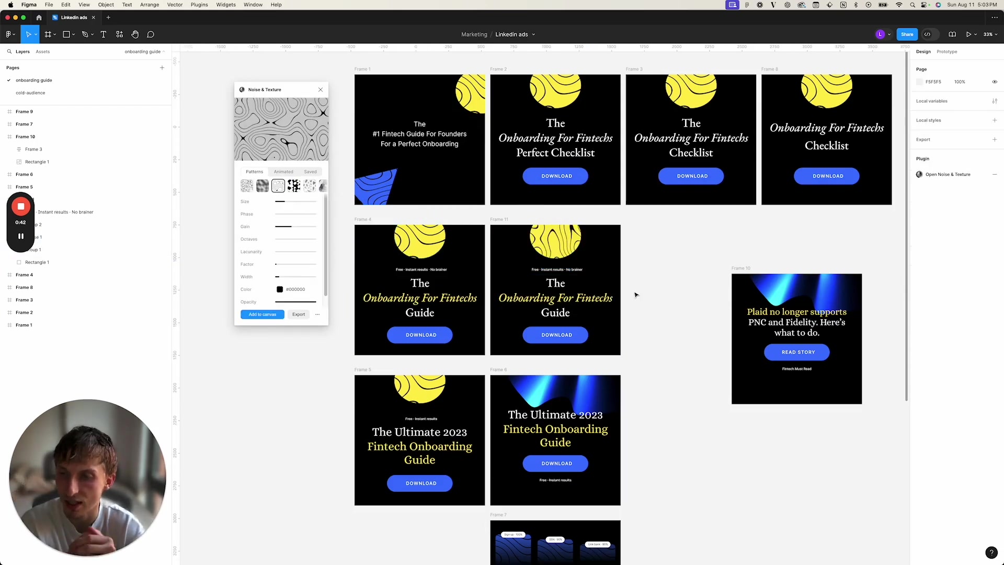
Task: Open more options in Noise & Texture panel
Action: pos(317,314)
